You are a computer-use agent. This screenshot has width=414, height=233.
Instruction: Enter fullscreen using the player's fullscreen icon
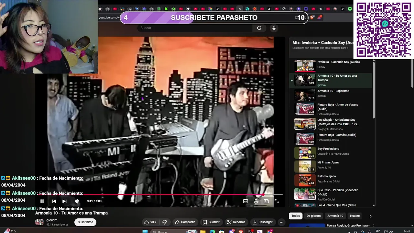(277, 201)
